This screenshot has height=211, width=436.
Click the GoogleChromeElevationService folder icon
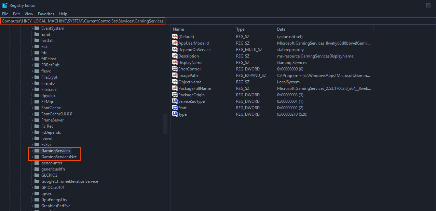tap(37, 181)
